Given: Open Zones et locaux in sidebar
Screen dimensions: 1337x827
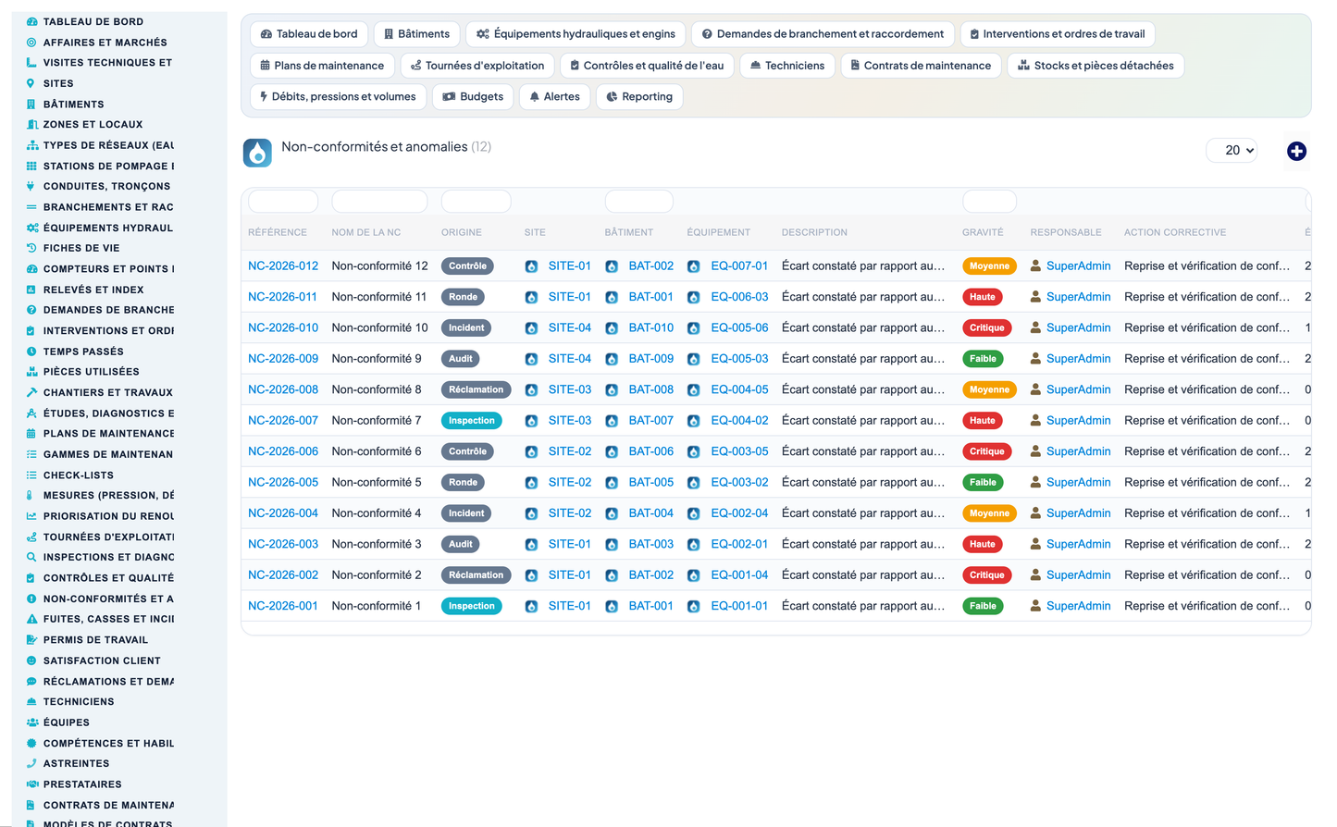Looking at the screenshot, I should (x=93, y=124).
